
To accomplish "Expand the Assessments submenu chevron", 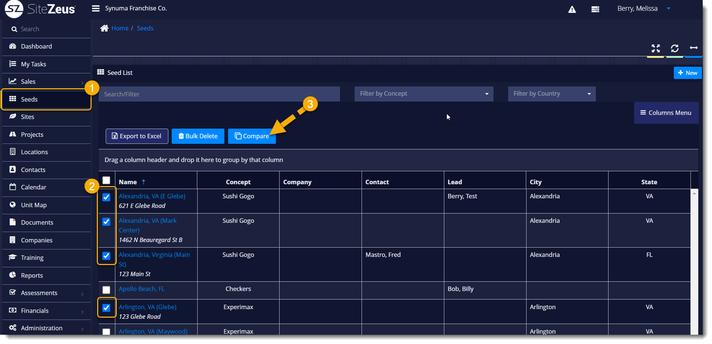I will point(82,294).
